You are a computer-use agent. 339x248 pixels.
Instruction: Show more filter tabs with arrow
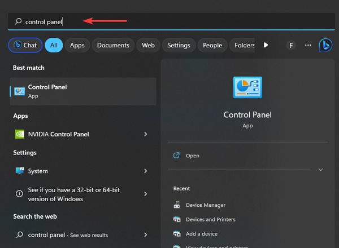pos(266,45)
